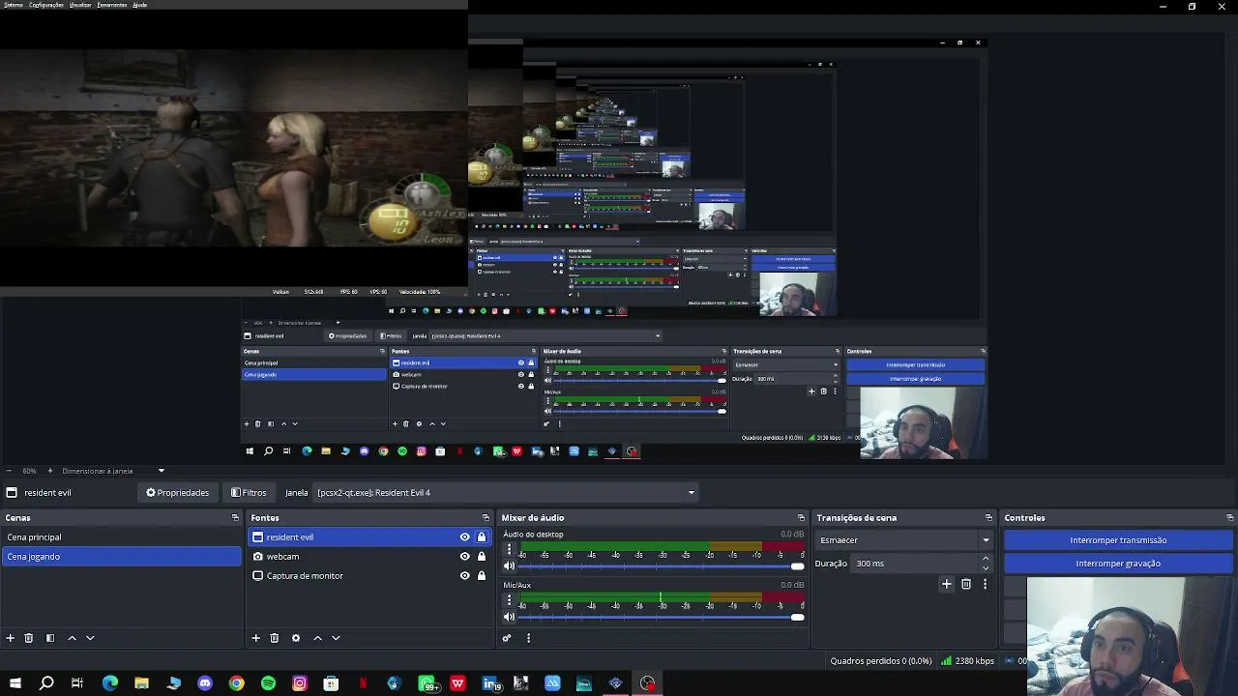This screenshot has width=1238, height=696.
Task: Move the selected scene up
Action: (x=72, y=638)
